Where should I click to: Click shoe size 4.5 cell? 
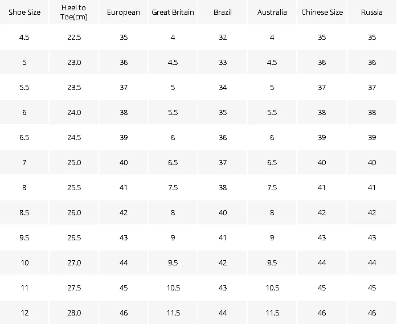[24, 37]
